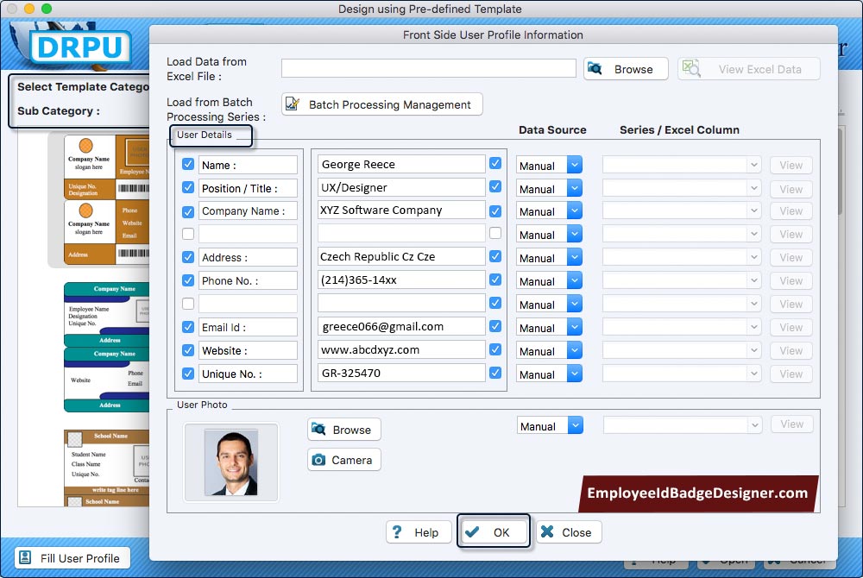Click Browse button in User Photo section
Screen dimensions: 863x578
coord(344,430)
